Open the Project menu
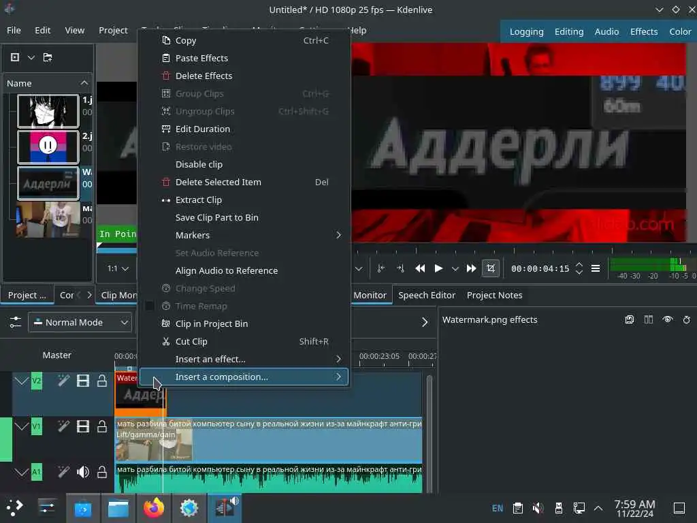The height and width of the screenshot is (523, 697). tap(113, 30)
